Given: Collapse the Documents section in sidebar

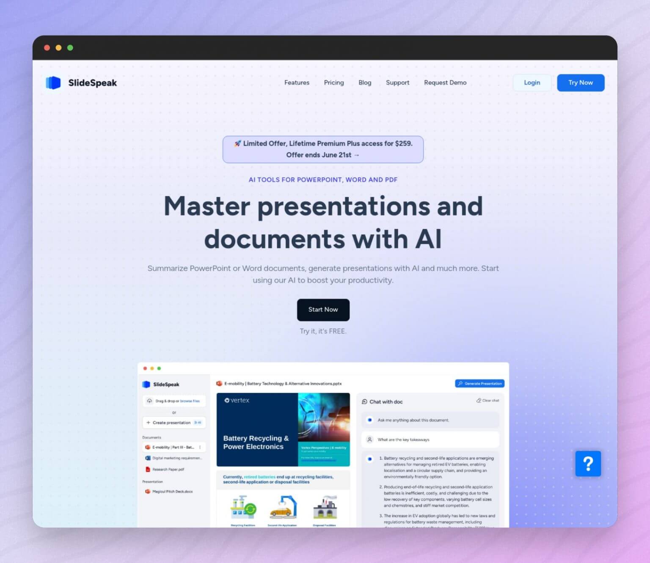Looking at the screenshot, I should point(151,437).
